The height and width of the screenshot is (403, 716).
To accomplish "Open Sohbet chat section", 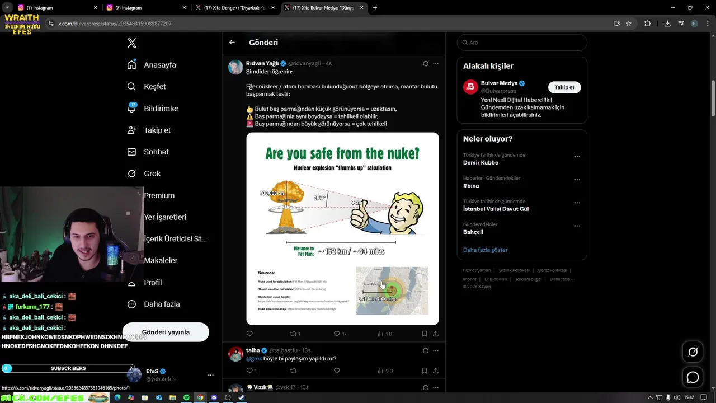I will point(148,152).
